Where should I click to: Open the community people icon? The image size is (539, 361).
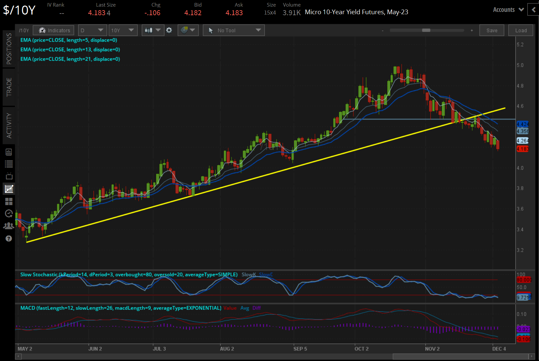[x=9, y=225]
